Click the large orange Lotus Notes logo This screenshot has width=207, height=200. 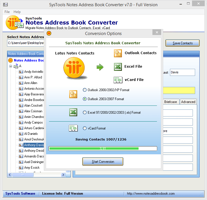pos(74,67)
